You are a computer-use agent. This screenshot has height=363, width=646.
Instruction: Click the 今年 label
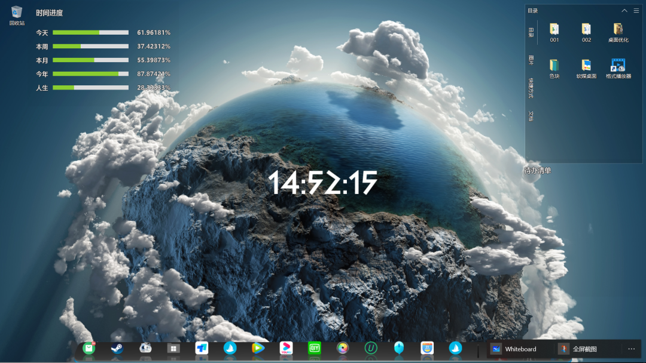click(42, 75)
